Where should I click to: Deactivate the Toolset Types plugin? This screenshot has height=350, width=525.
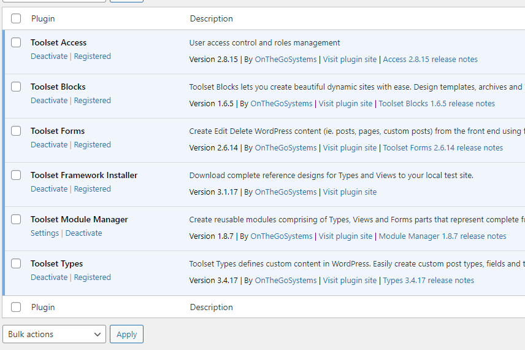pos(49,278)
